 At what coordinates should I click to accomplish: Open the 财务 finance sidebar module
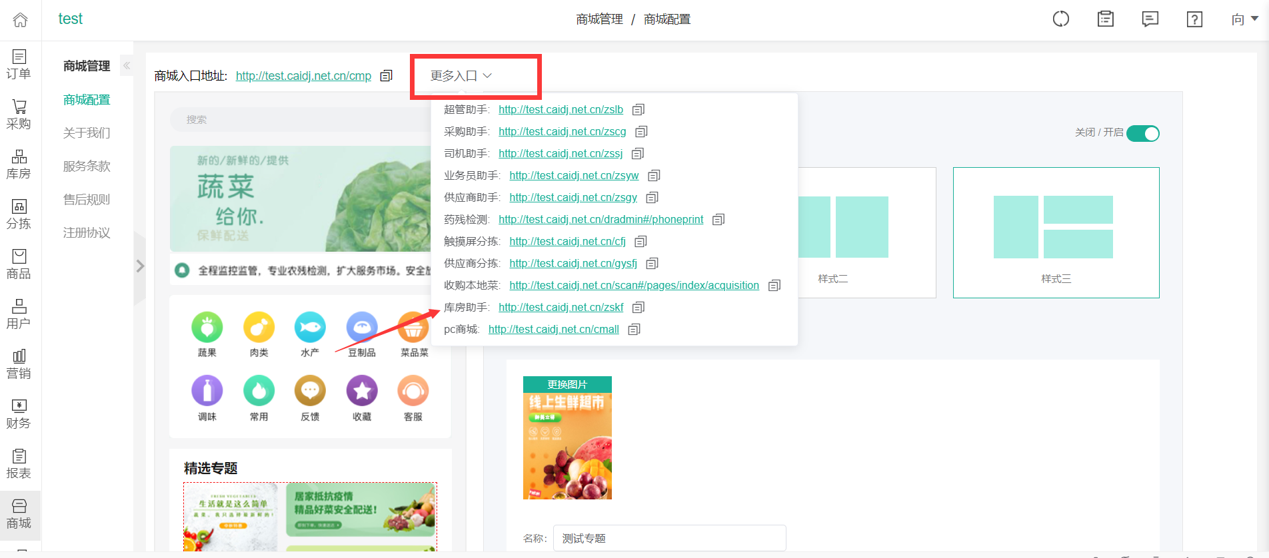(x=19, y=414)
